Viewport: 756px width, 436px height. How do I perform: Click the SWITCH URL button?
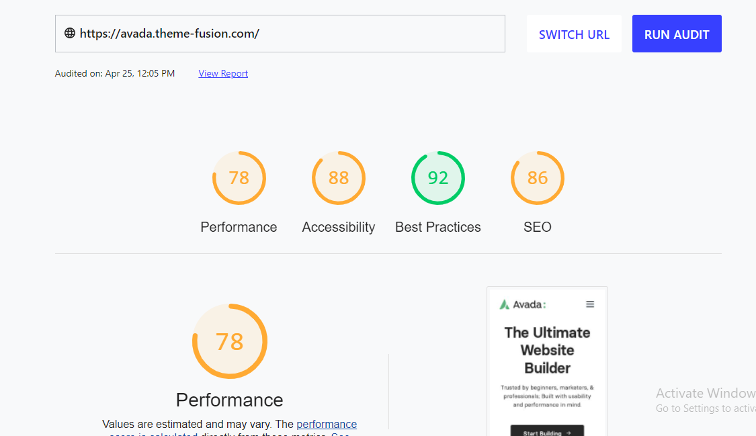[x=574, y=34]
